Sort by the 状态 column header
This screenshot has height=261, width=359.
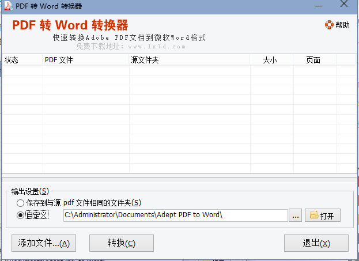22,60
